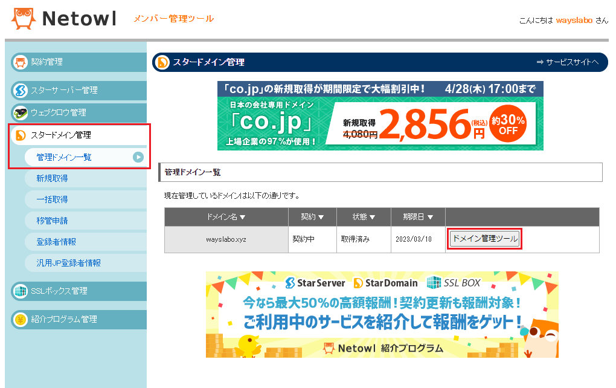Image resolution: width=616 pixels, height=388 pixels.
Task: Open SSLボックス管理 menu
Action: pos(79,291)
